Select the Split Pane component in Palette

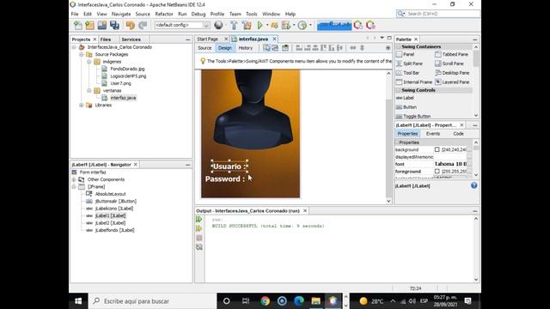[409, 64]
